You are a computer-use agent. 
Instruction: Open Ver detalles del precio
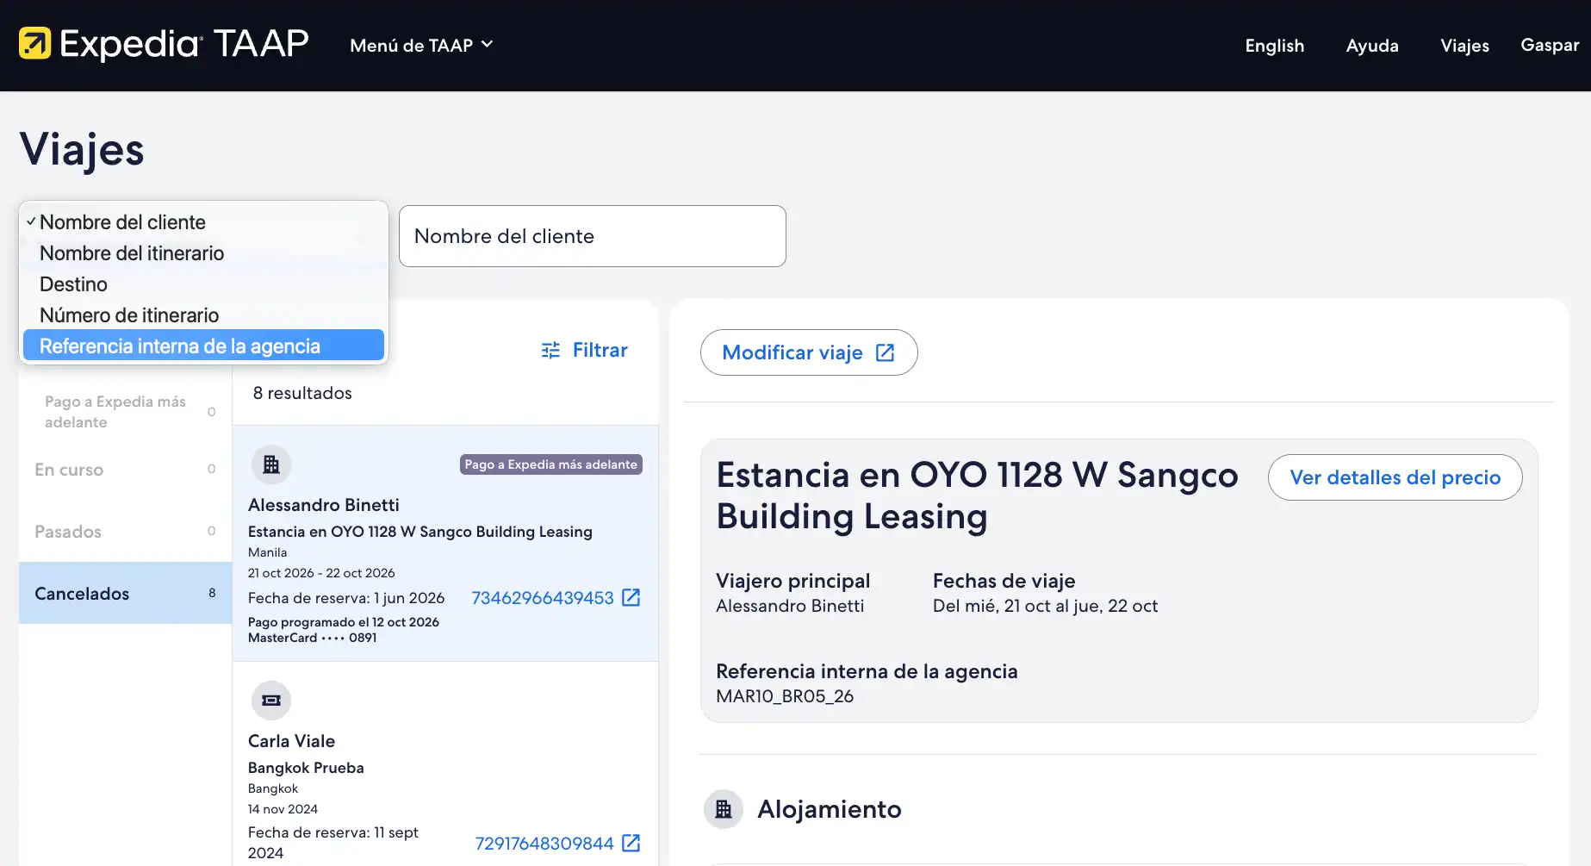(x=1395, y=477)
